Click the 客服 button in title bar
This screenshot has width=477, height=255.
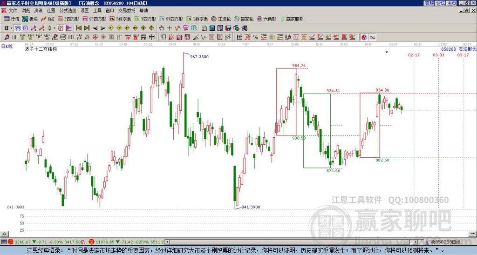tap(429, 3)
